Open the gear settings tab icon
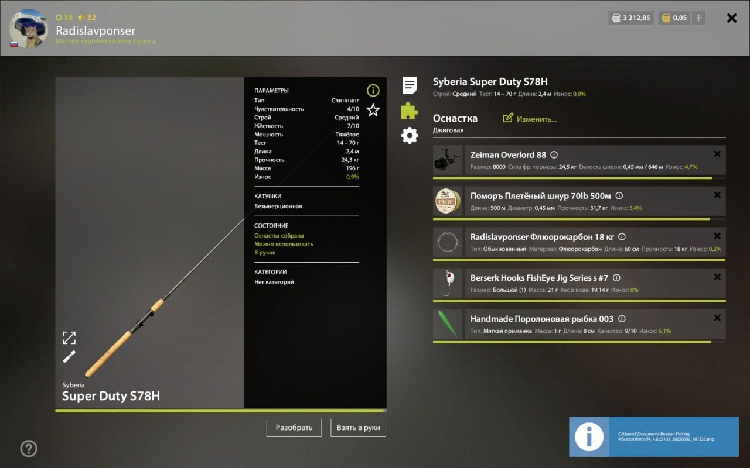750x468 pixels. pos(410,136)
